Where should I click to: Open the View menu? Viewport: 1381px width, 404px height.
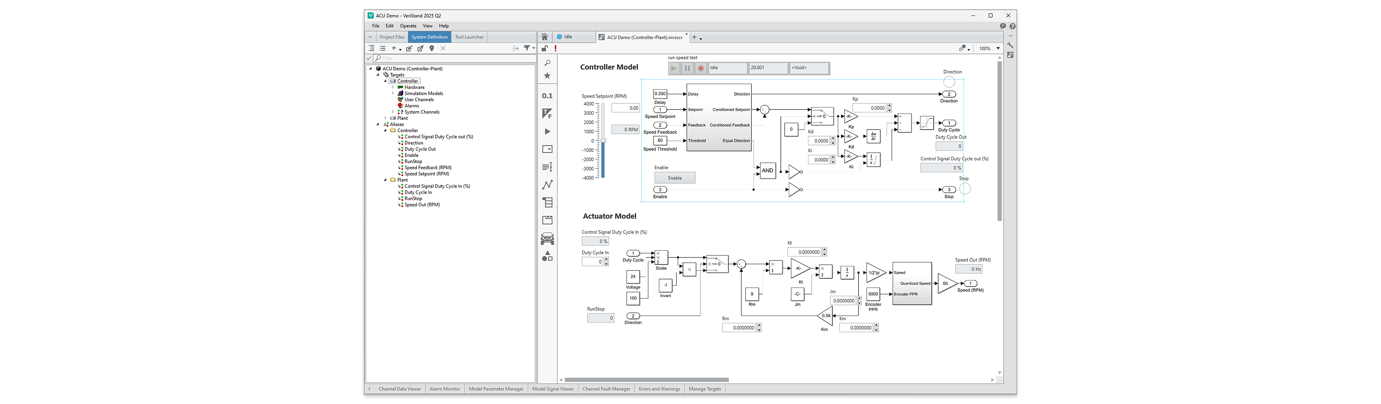427,26
